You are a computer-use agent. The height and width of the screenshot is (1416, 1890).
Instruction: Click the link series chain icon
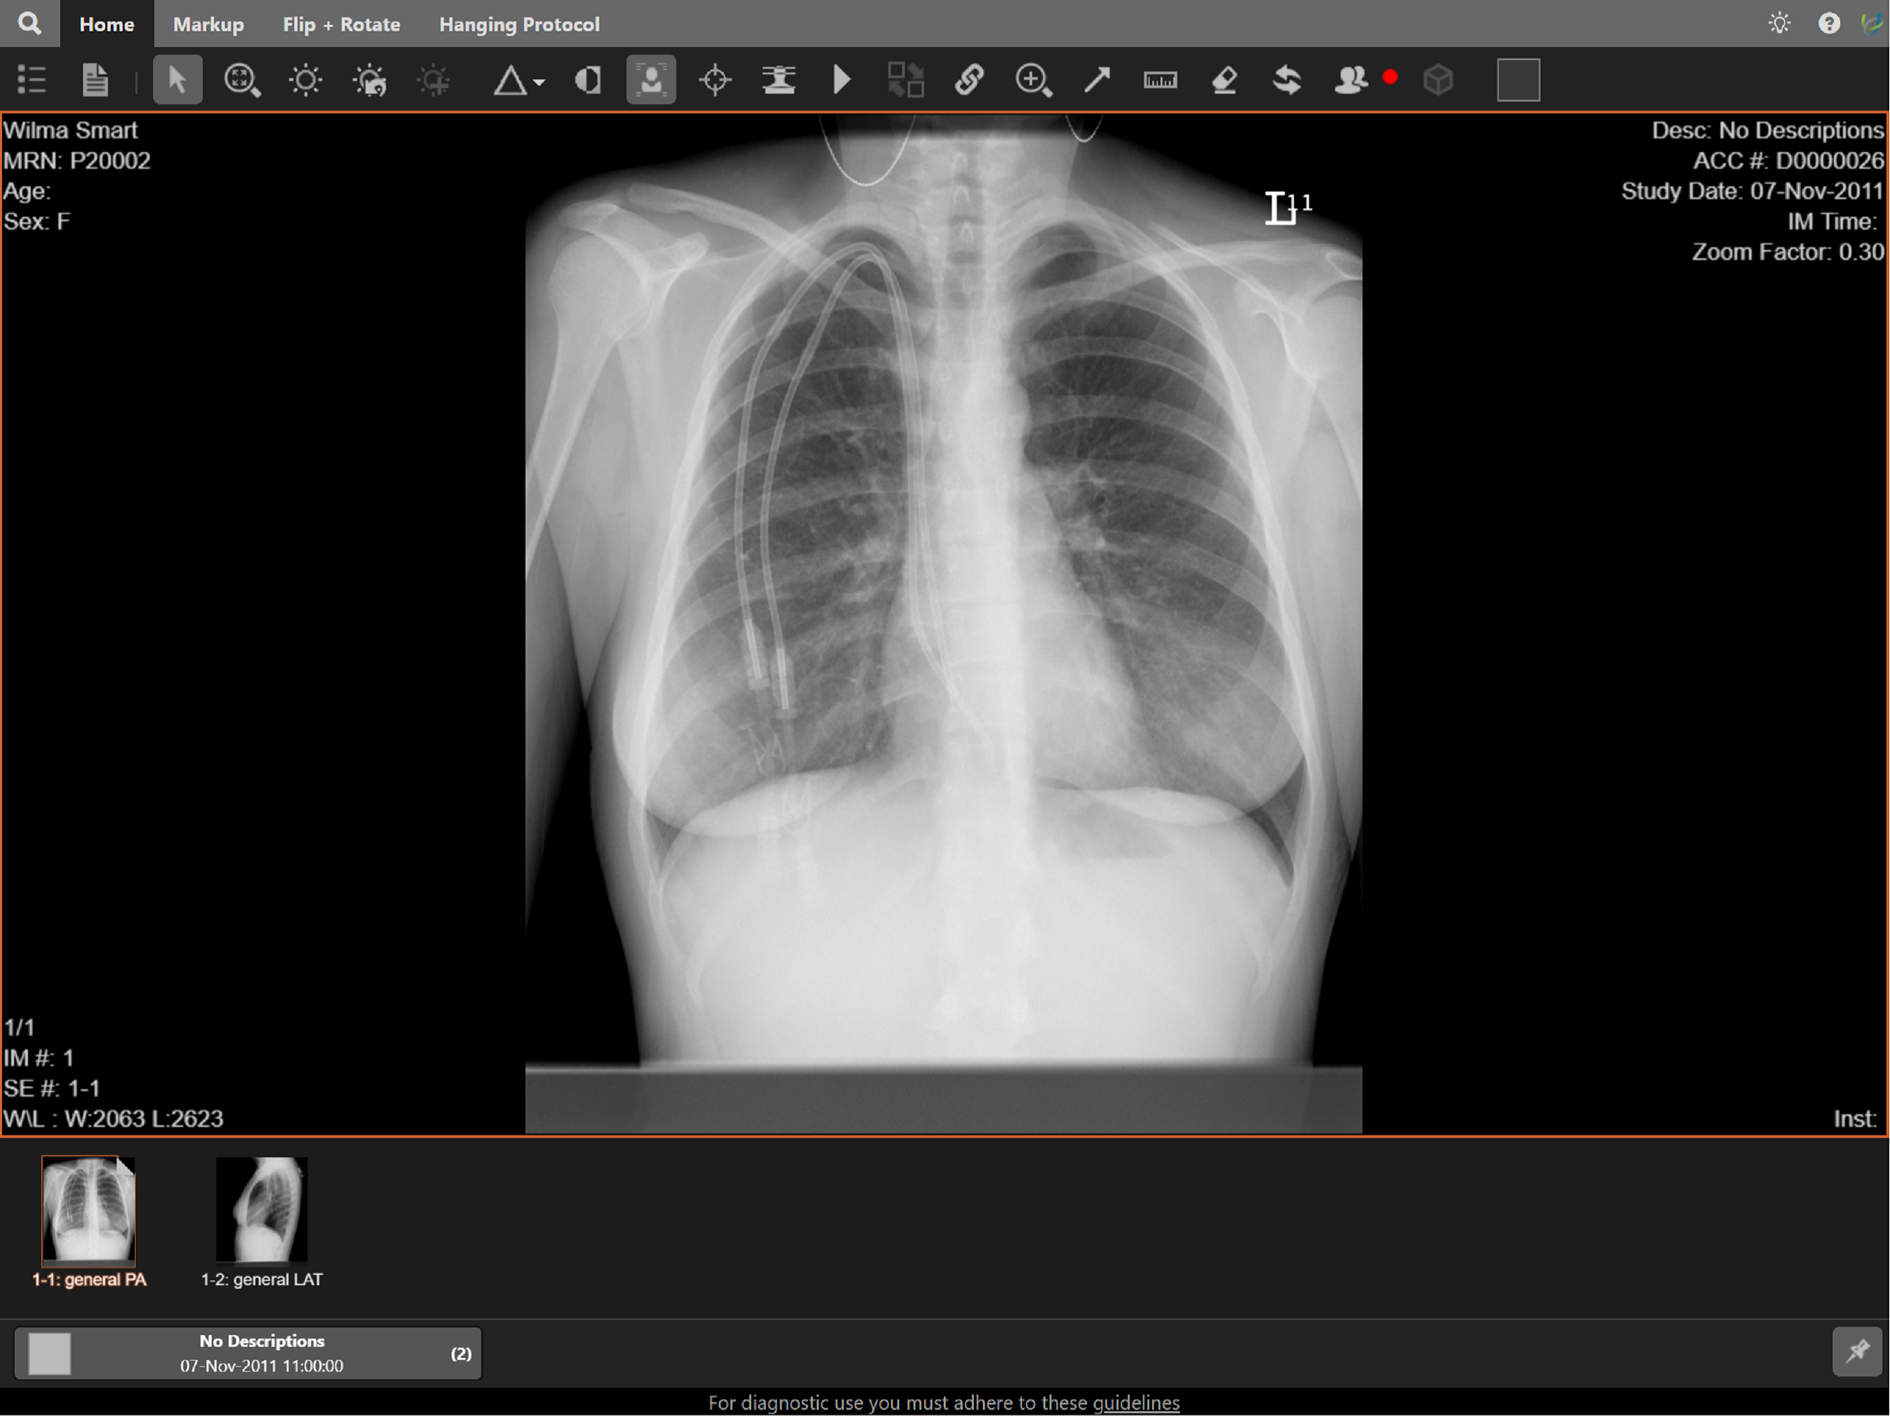969,80
